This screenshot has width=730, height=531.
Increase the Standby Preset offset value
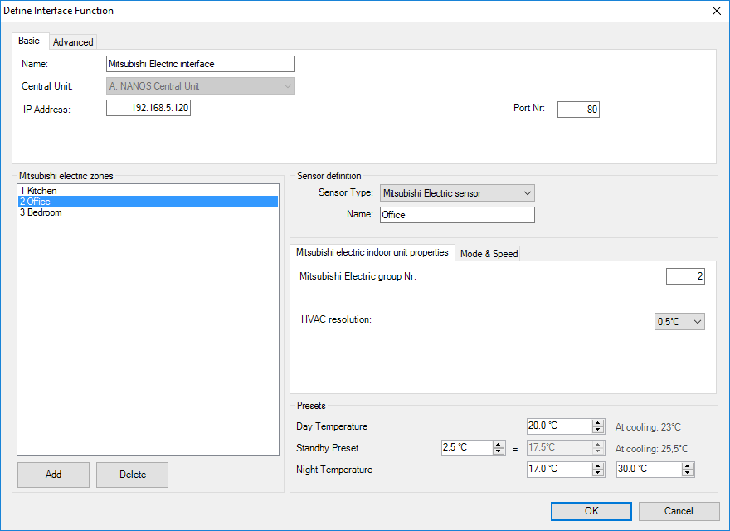click(499, 445)
